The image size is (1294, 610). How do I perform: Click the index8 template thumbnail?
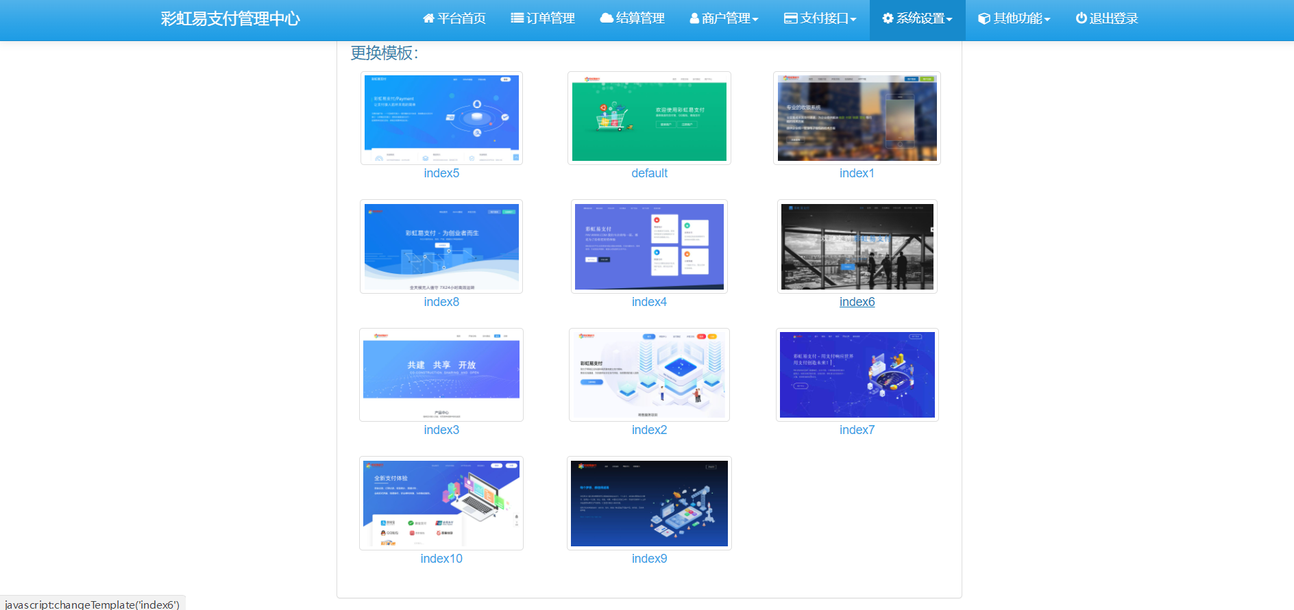441,246
